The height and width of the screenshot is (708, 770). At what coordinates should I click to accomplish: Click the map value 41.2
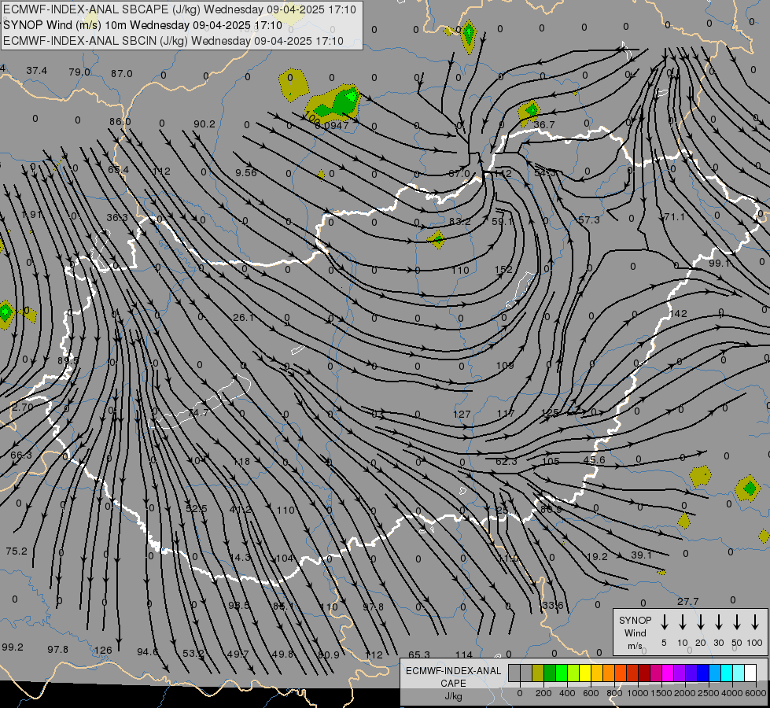pos(241,510)
